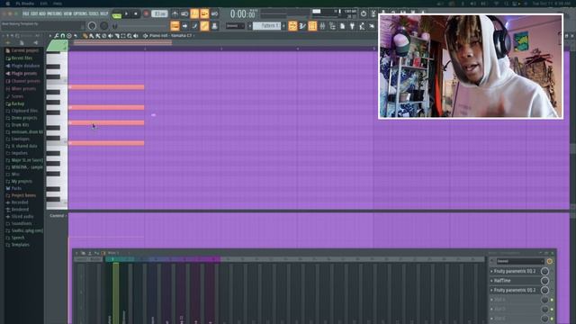Toggle loop recording button
The height and width of the screenshot is (324, 576).
pos(214,13)
